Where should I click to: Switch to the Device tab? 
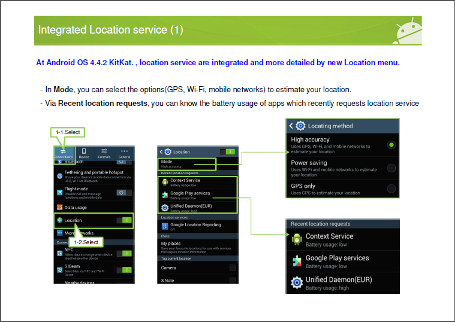(84, 153)
